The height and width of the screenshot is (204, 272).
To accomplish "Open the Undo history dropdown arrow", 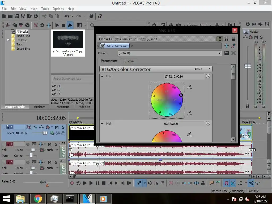I will 72,16.
